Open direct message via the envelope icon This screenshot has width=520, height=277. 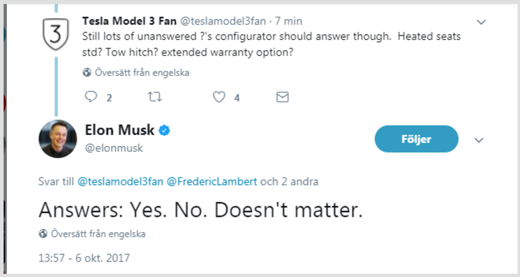[x=283, y=96]
